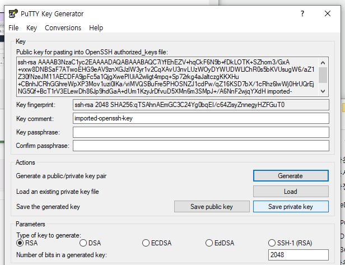Click the 'Key fingerprint:' label
Screen dimensions: 345x265
coord(36,105)
